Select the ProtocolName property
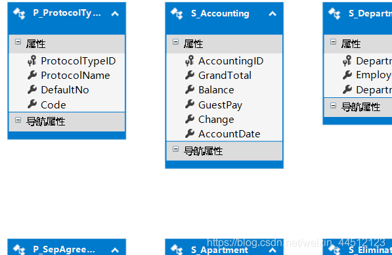Viewport: 392px width, 255px height. [76, 76]
